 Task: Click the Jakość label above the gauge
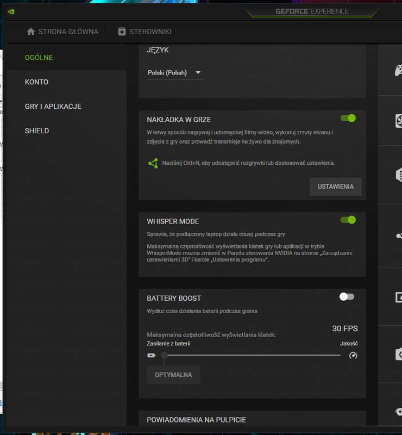click(x=349, y=344)
